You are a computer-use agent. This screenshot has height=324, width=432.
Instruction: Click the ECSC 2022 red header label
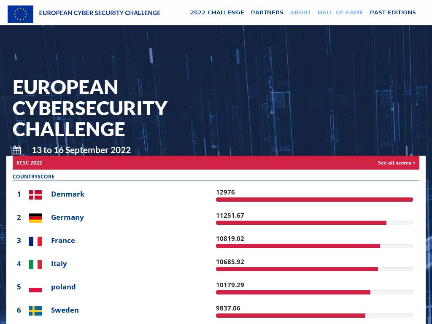[29, 163]
